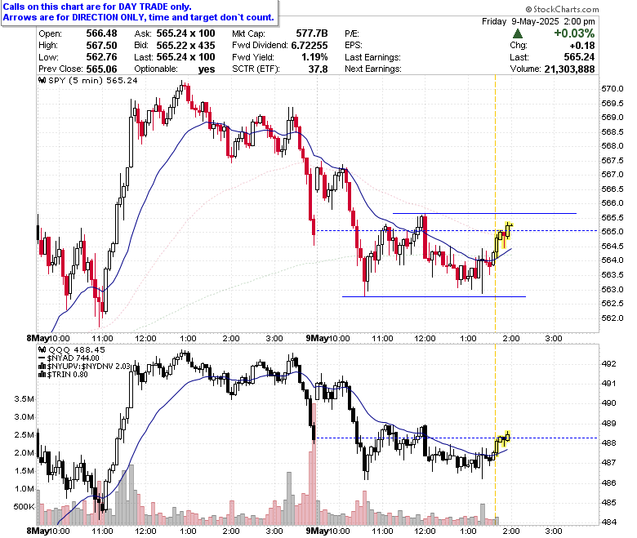Click the upper blue resistance line near 565.5

484,213
